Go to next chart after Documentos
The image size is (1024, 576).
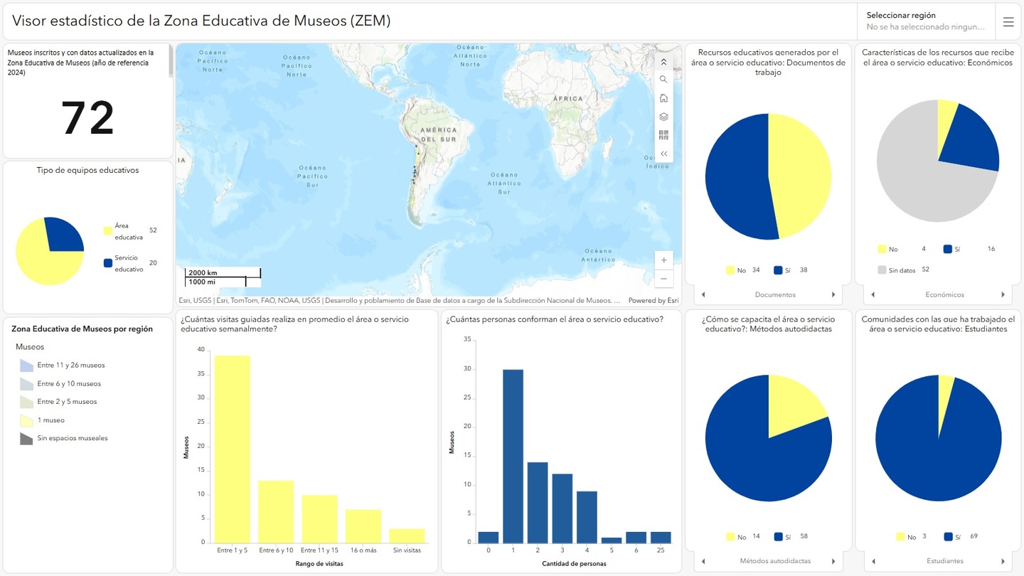pyautogui.click(x=833, y=294)
